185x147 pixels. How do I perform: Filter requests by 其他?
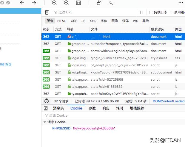point(146,21)
